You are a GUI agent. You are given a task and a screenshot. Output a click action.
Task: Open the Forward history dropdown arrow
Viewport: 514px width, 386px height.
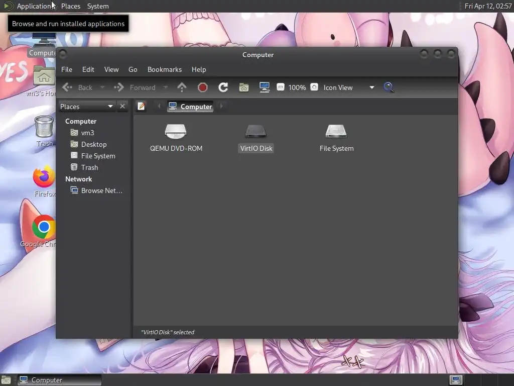point(166,87)
